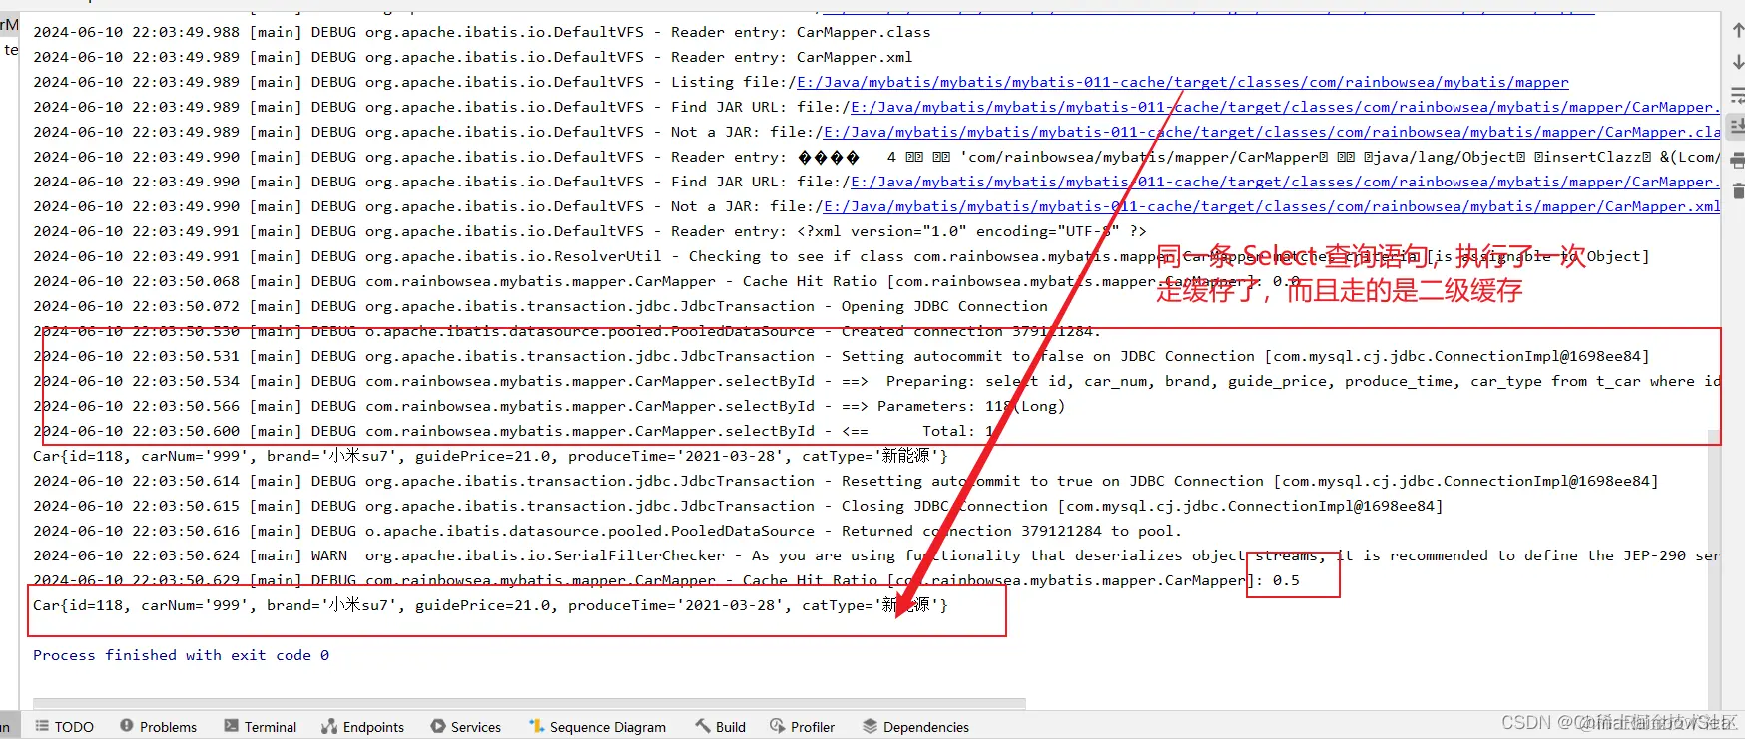Click the Print console output icon
The height and width of the screenshot is (739, 1745).
click(x=1737, y=160)
